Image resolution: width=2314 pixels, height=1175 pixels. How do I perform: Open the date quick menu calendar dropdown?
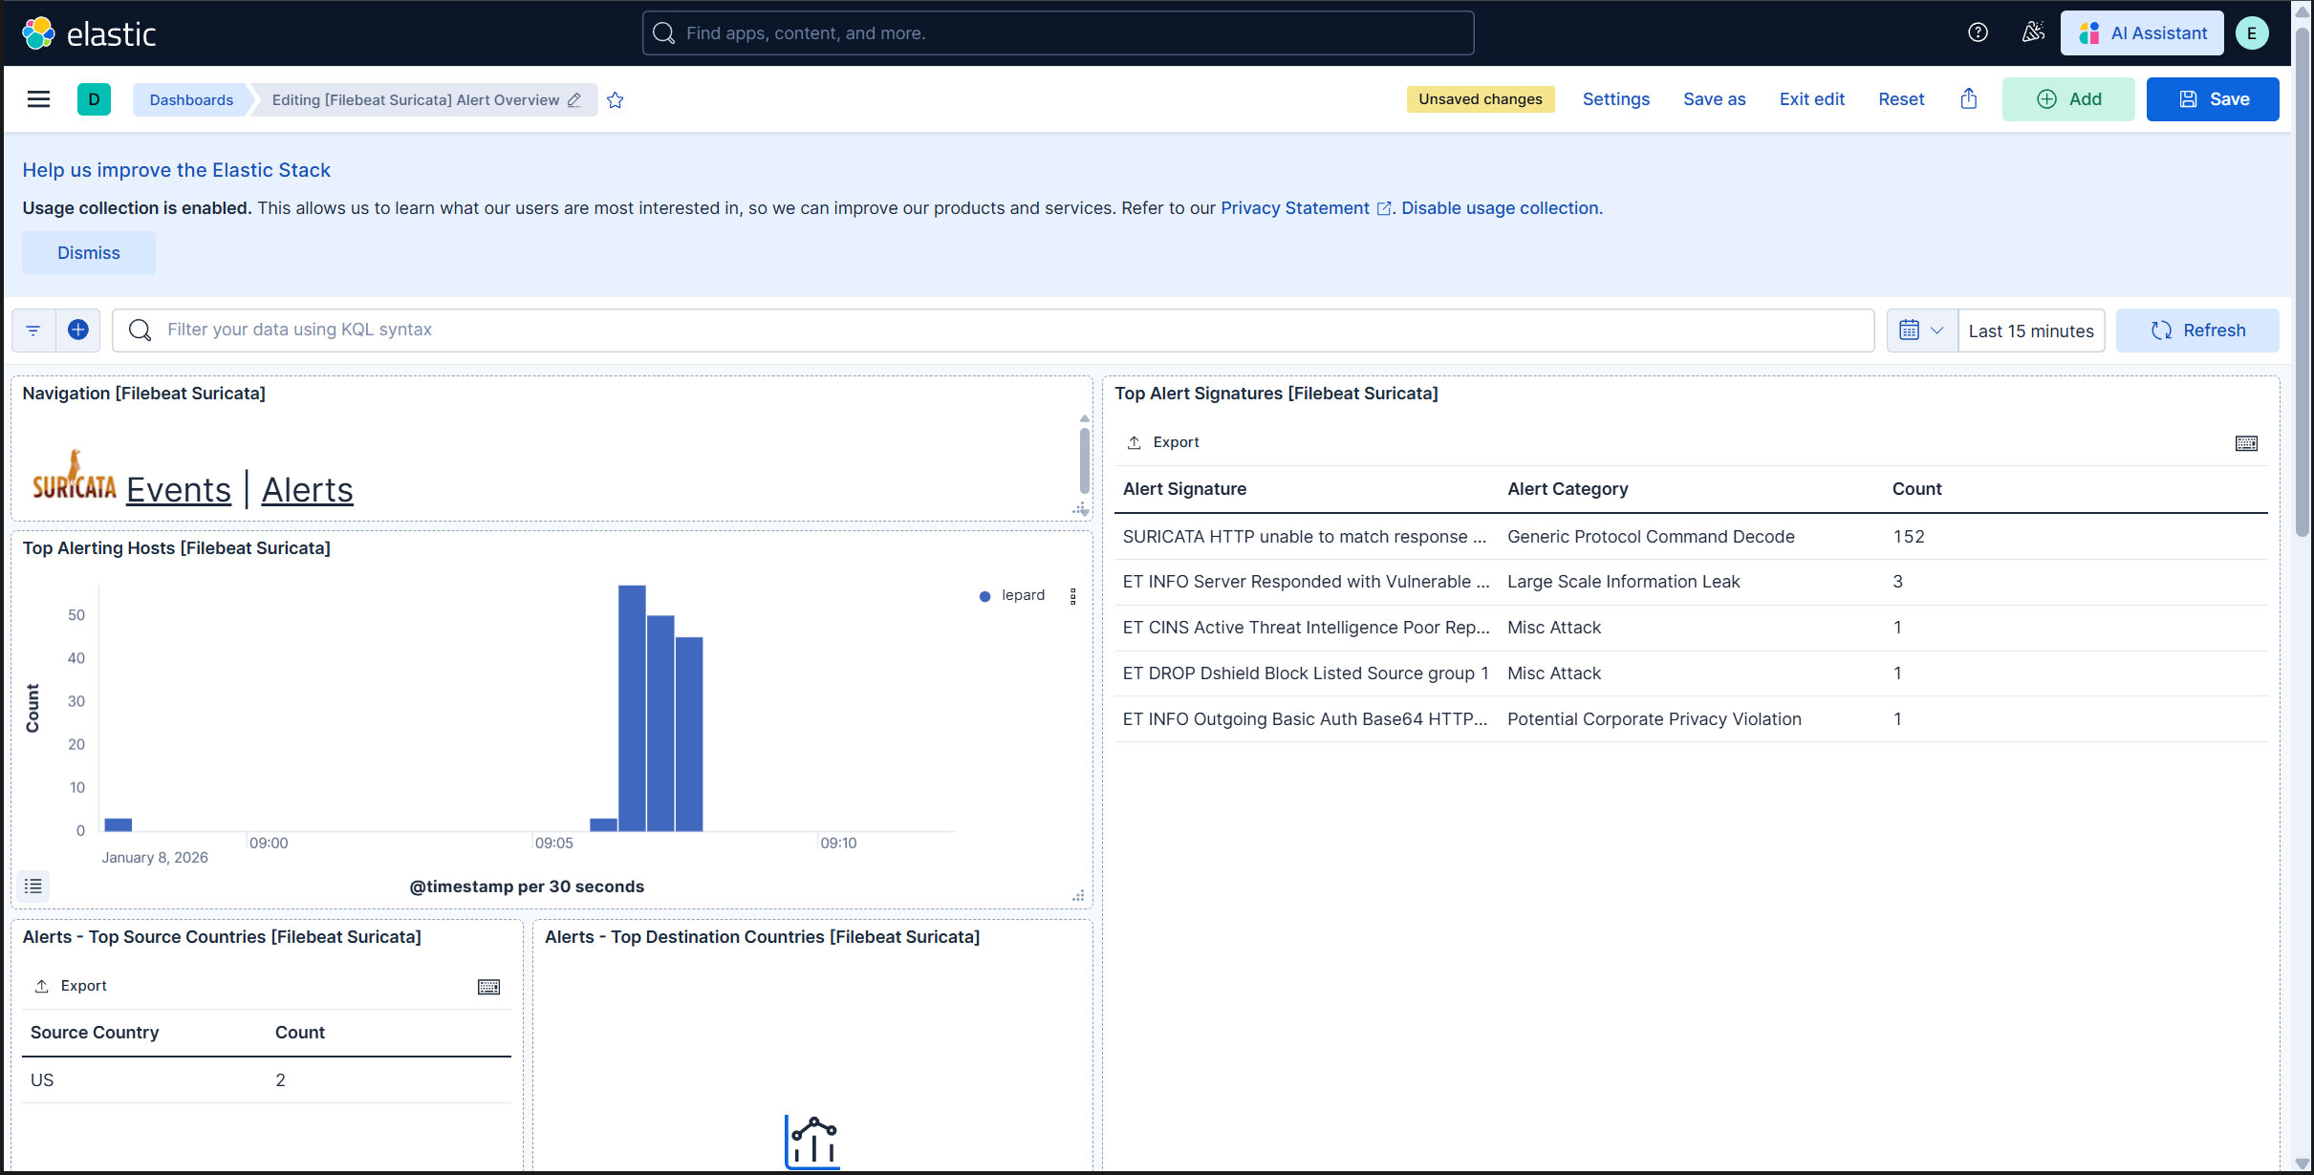[1921, 331]
